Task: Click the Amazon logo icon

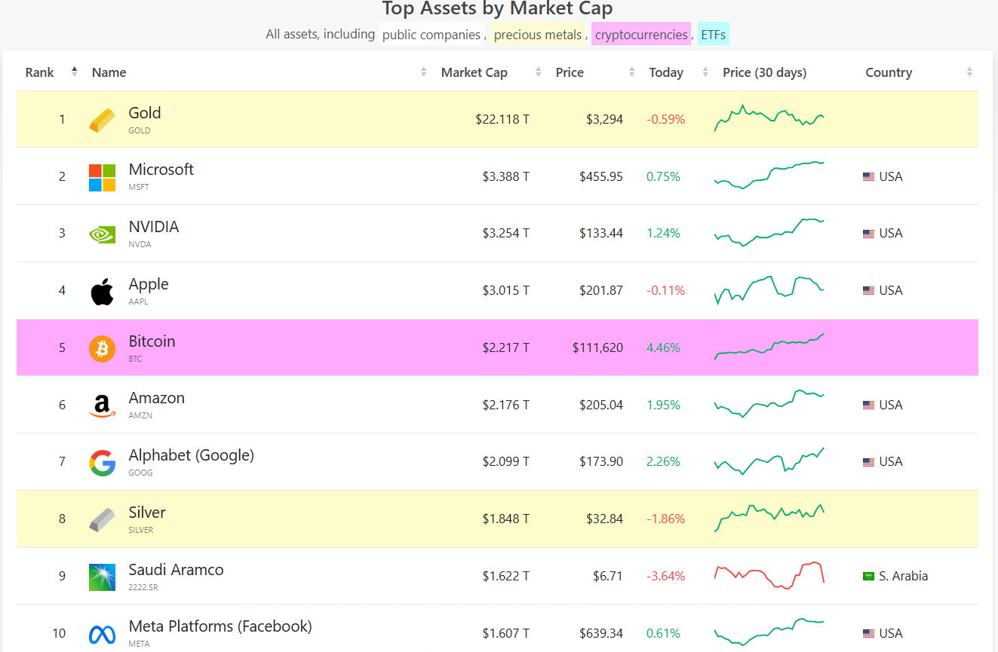Action: tap(102, 406)
